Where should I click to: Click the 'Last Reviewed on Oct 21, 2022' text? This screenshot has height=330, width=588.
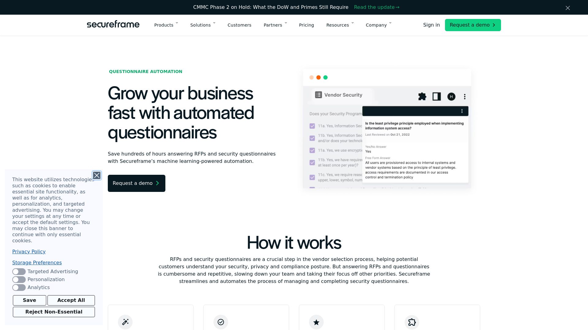[x=387, y=135]
